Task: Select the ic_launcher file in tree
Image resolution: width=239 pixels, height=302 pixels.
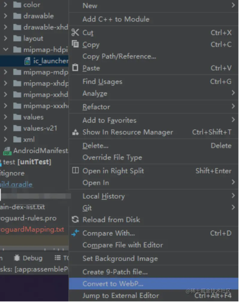Action: (50, 61)
